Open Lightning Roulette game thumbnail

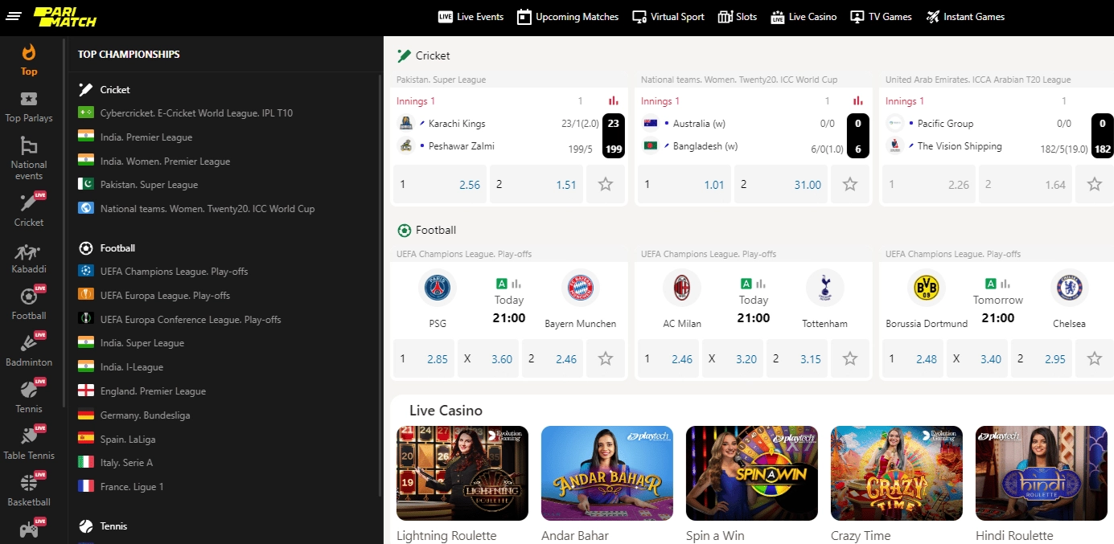(x=462, y=473)
